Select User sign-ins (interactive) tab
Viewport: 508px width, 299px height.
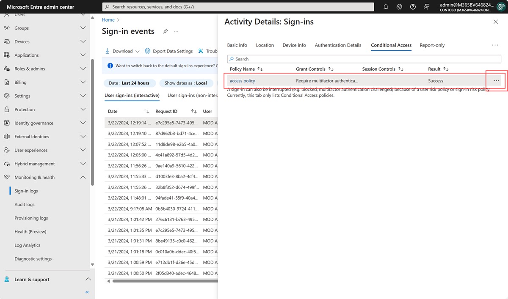click(132, 96)
